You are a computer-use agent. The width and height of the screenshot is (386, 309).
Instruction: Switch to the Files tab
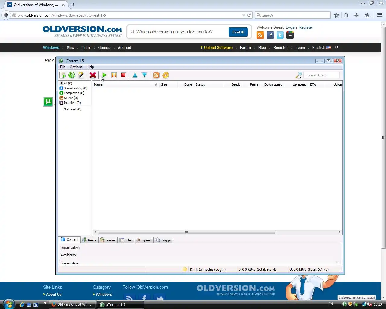click(126, 240)
